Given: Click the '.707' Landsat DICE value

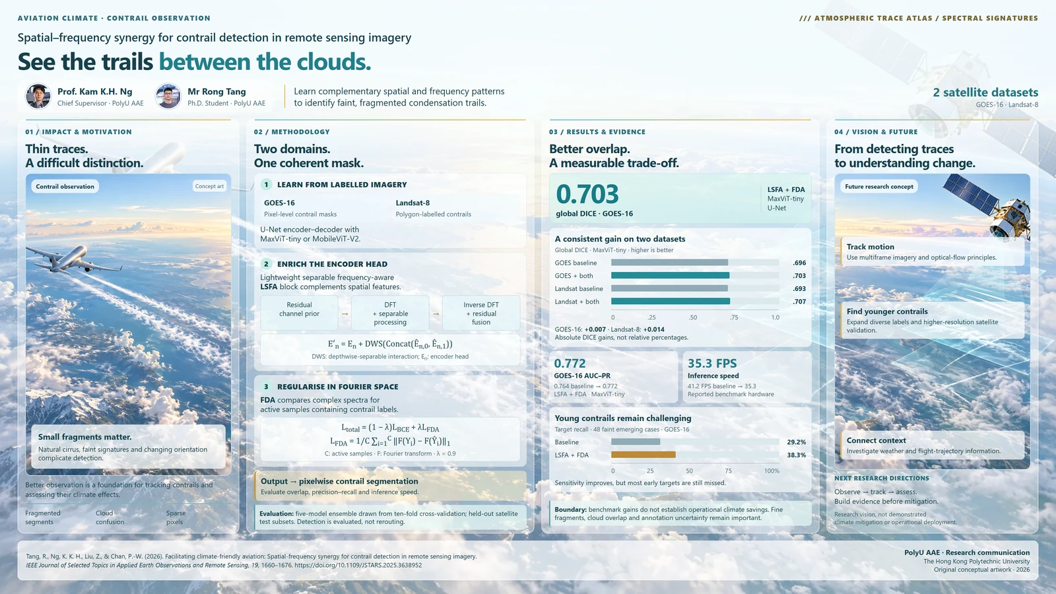Looking at the screenshot, I should point(799,302).
